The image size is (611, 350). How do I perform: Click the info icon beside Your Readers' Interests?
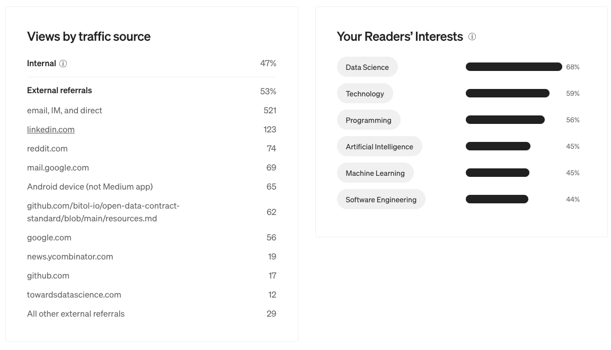[472, 37]
